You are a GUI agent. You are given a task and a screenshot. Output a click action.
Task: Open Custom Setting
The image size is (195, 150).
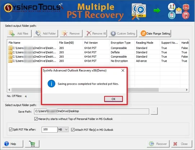coord(123,34)
